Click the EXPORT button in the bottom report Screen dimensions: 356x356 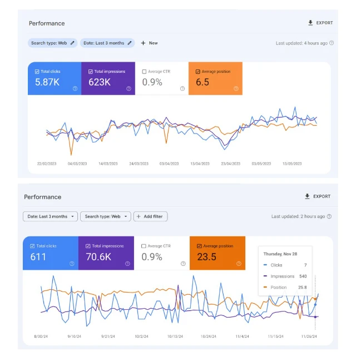click(x=318, y=196)
